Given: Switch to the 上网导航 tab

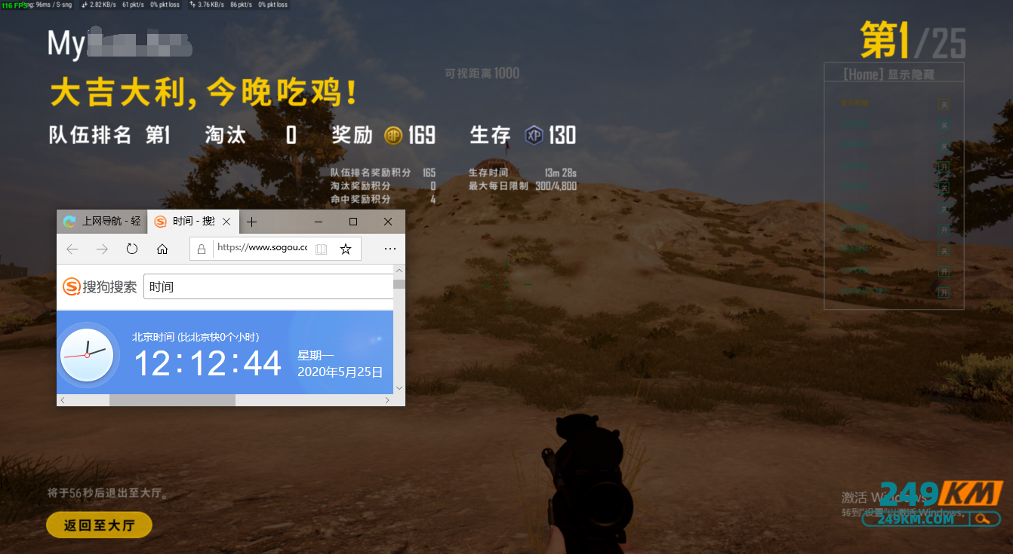Looking at the screenshot, I should [102, 222].
